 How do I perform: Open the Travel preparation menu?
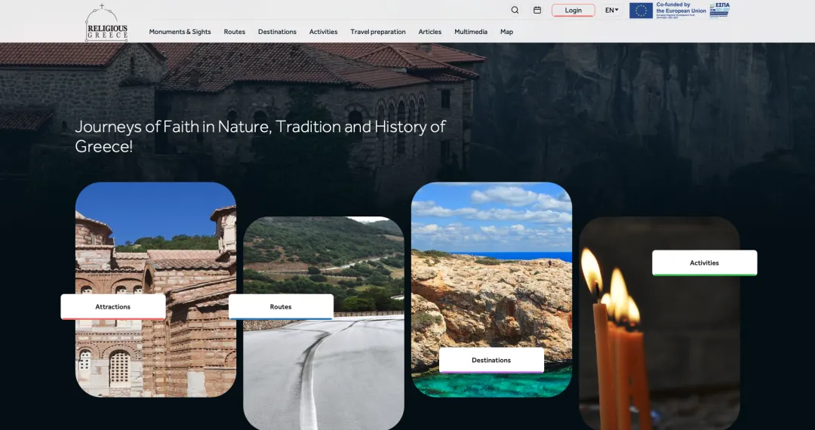377,32
